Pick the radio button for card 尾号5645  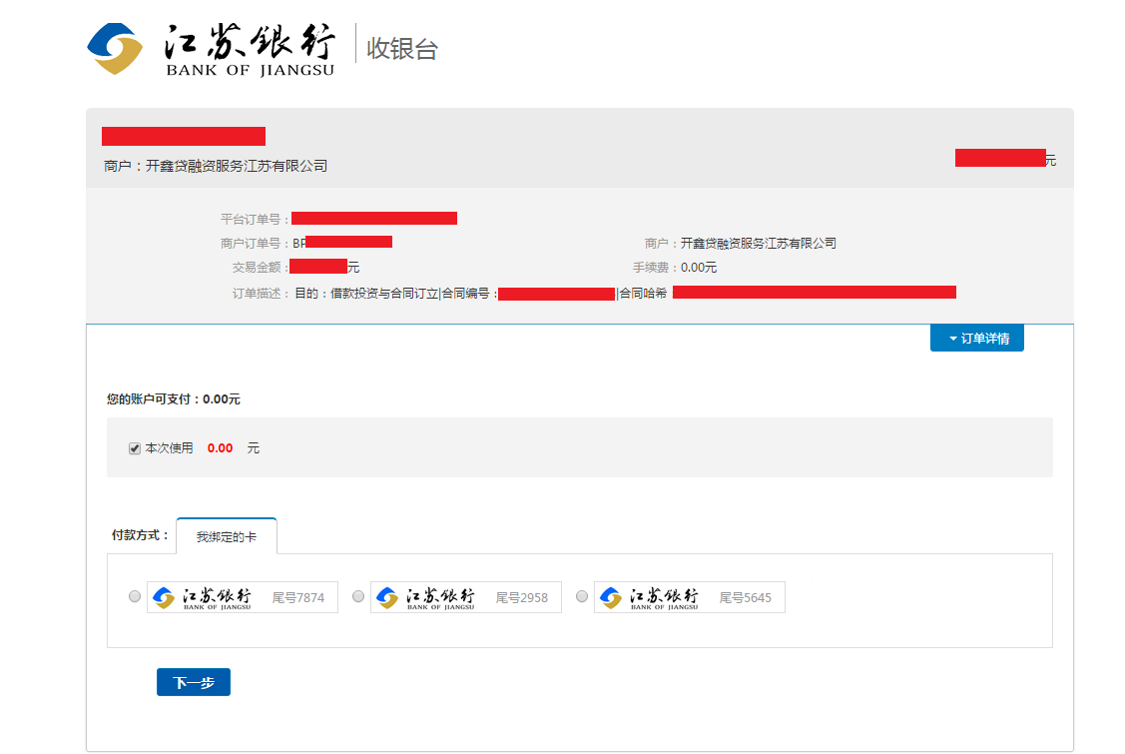pyautogui.click(x=582, y=596)
